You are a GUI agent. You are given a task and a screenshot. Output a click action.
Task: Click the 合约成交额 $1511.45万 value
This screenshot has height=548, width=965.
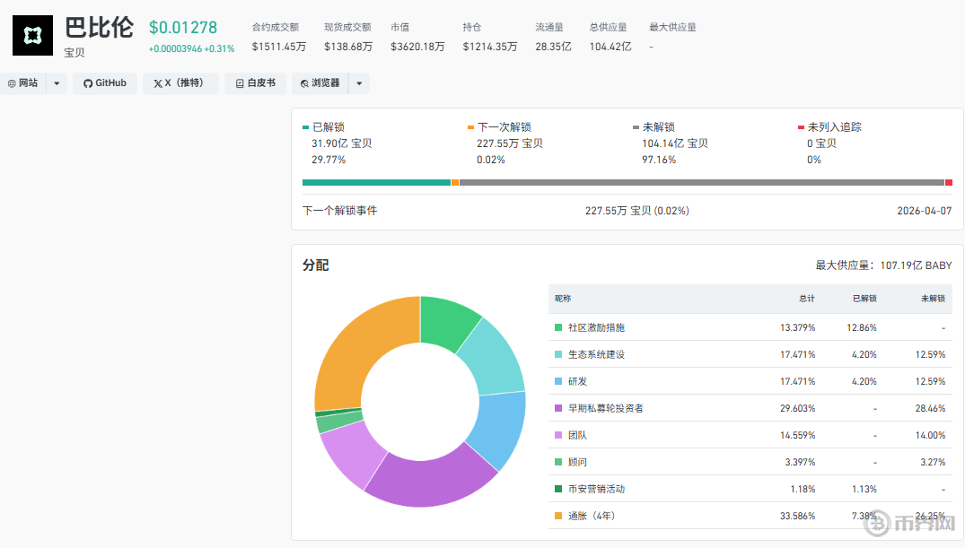point(279,47)
